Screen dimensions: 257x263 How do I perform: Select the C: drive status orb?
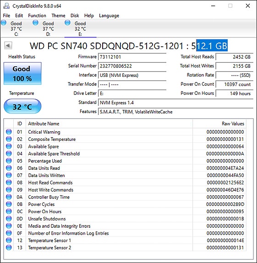(4, 22)
